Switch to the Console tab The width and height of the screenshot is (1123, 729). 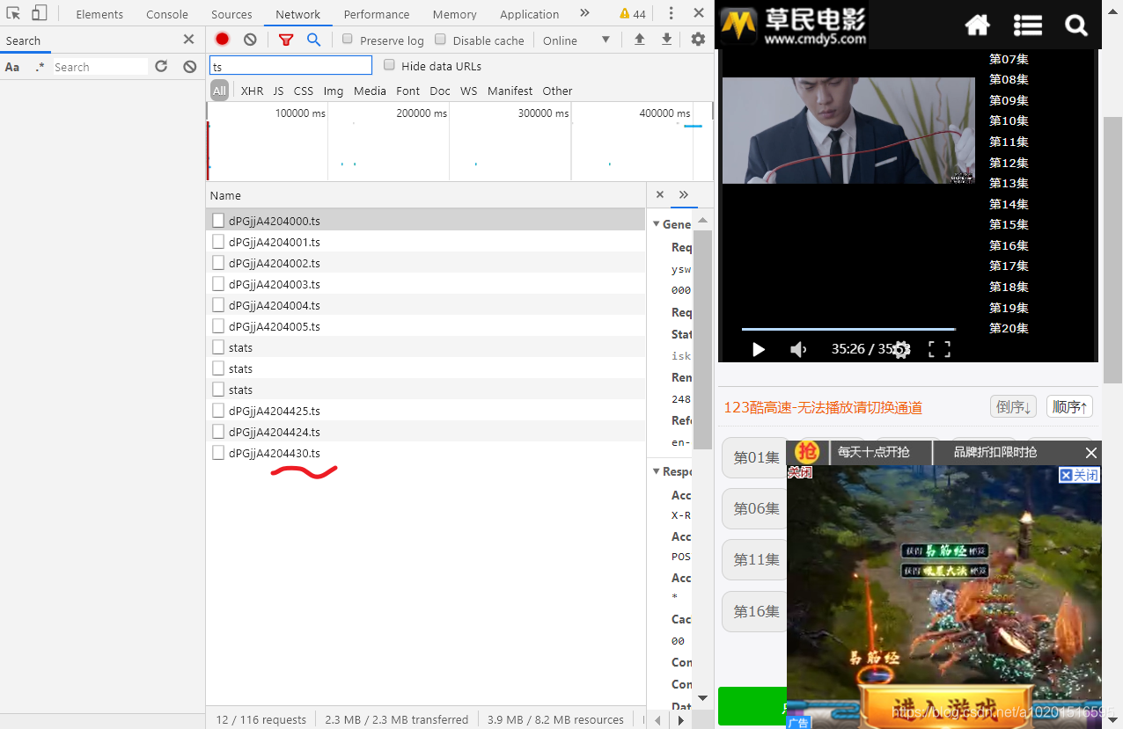(167, 14)
